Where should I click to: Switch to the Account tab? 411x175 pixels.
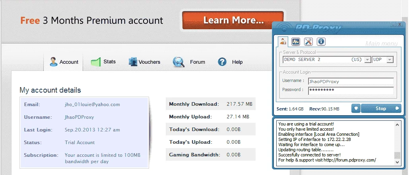coord(63,62)
